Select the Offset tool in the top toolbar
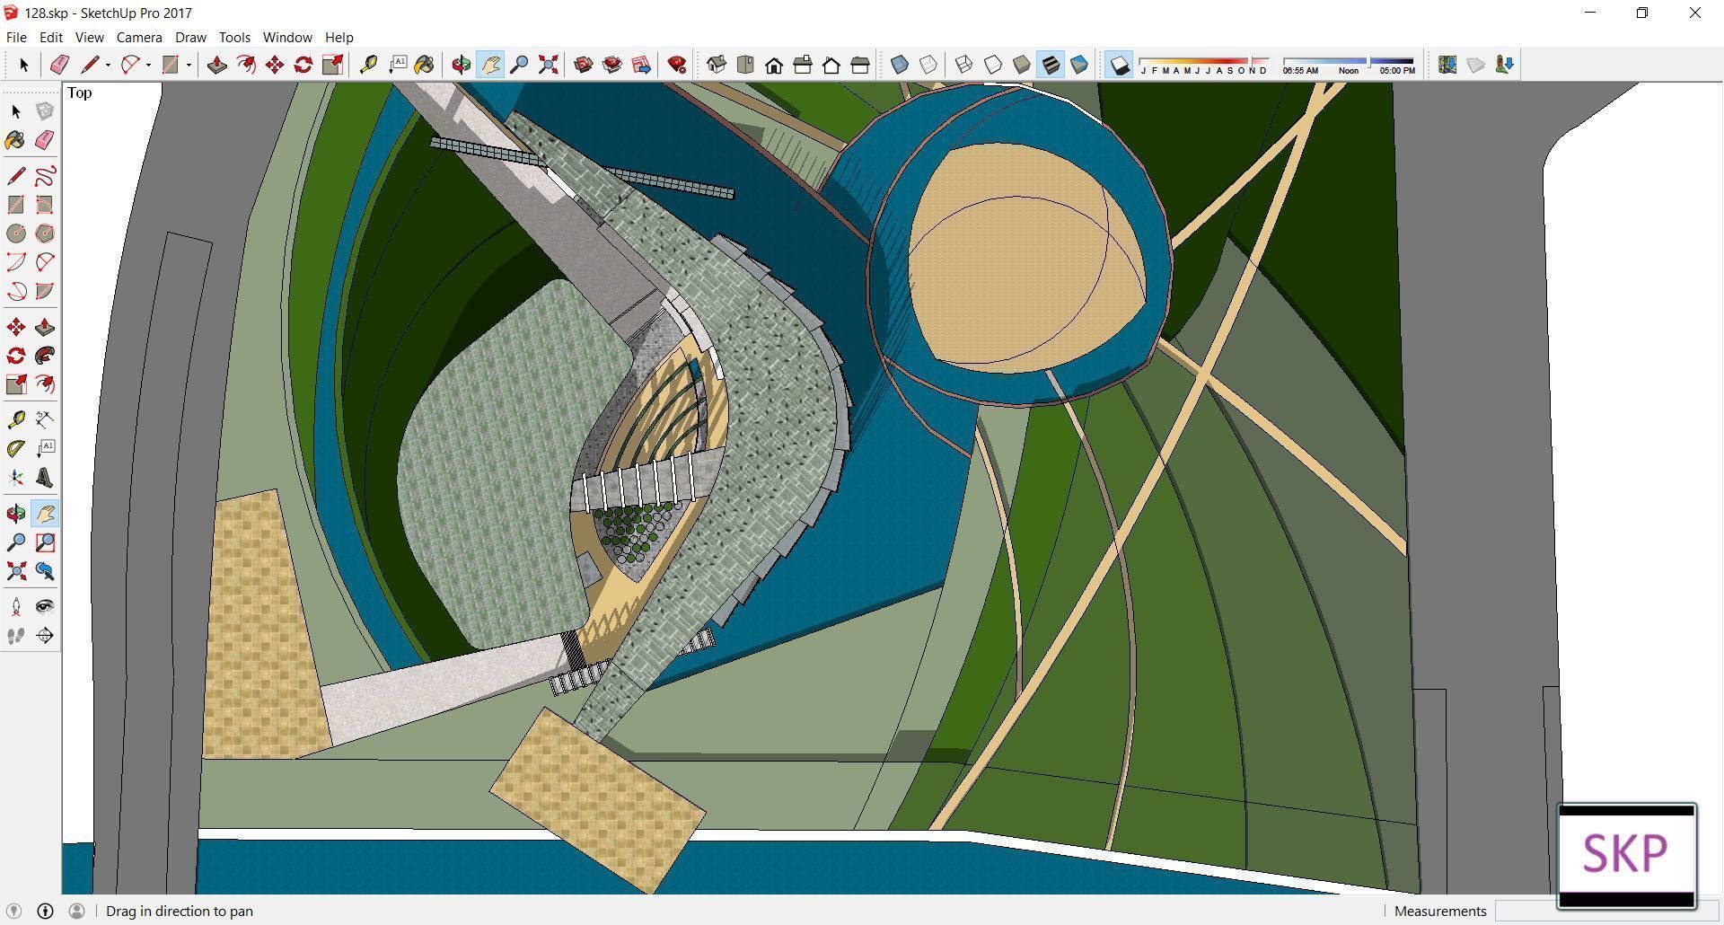1724x925 pixels. tap(246, 65)
